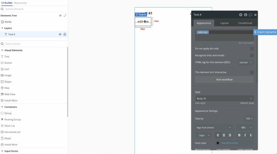277x154 pixels.
Task: Open the Appearance tab in Text A panel
Action: [x=204, y=23]
